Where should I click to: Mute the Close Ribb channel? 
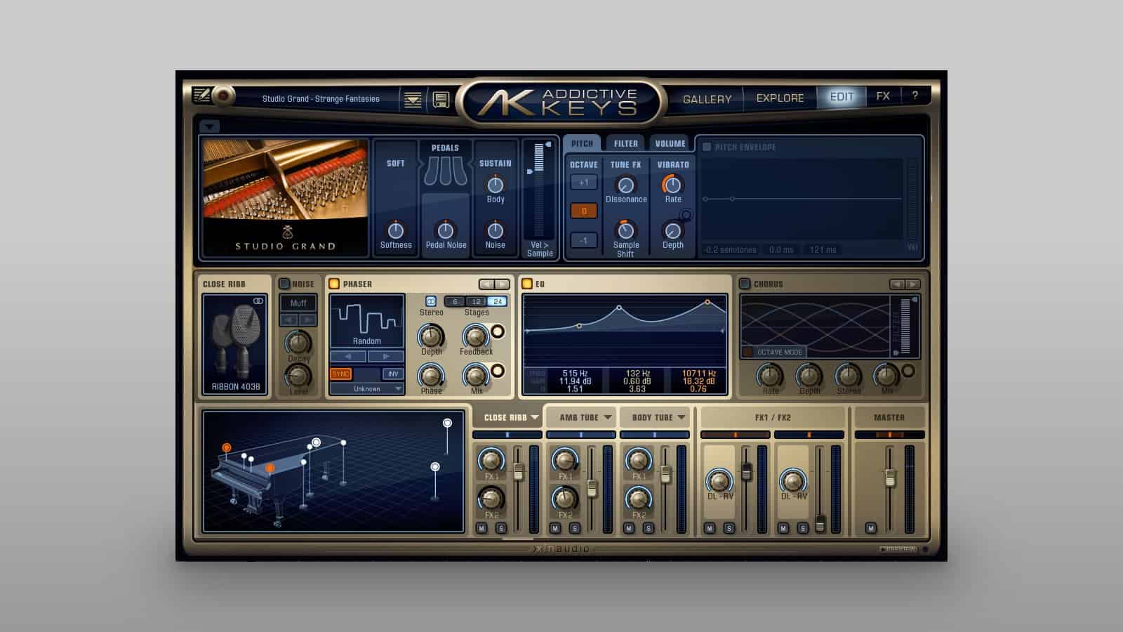481,528
